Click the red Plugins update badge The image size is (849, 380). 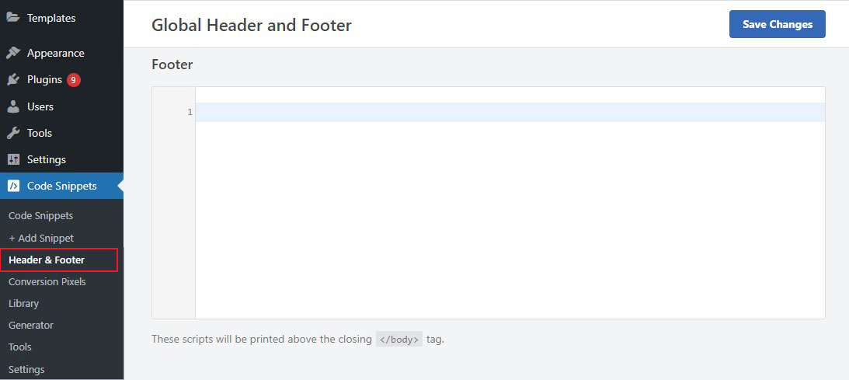74,80
